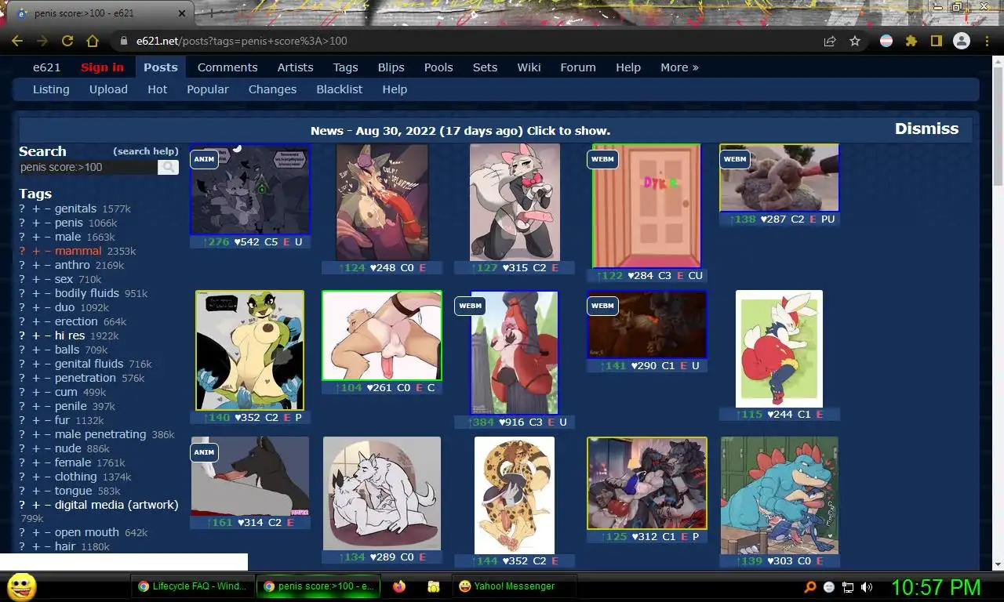The height and width of the screenshot is (602, 1004).
Task: Bookmark this page with the star icon
Action: (x=855, y=41)
